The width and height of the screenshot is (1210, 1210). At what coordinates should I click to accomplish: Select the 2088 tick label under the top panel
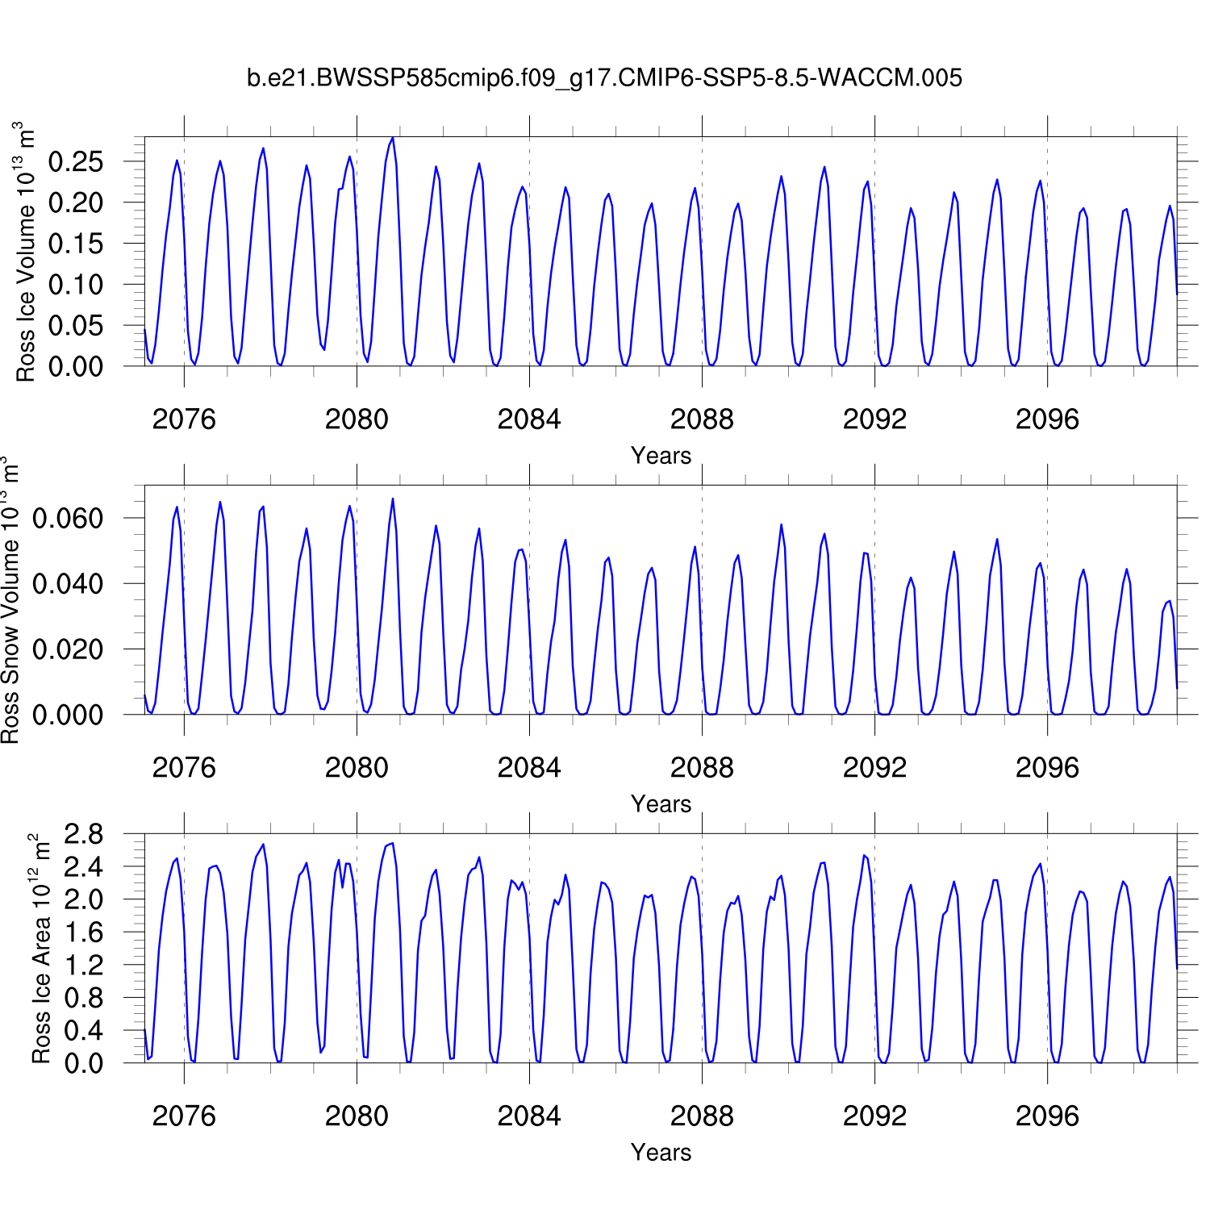click(x=702, y=419)
